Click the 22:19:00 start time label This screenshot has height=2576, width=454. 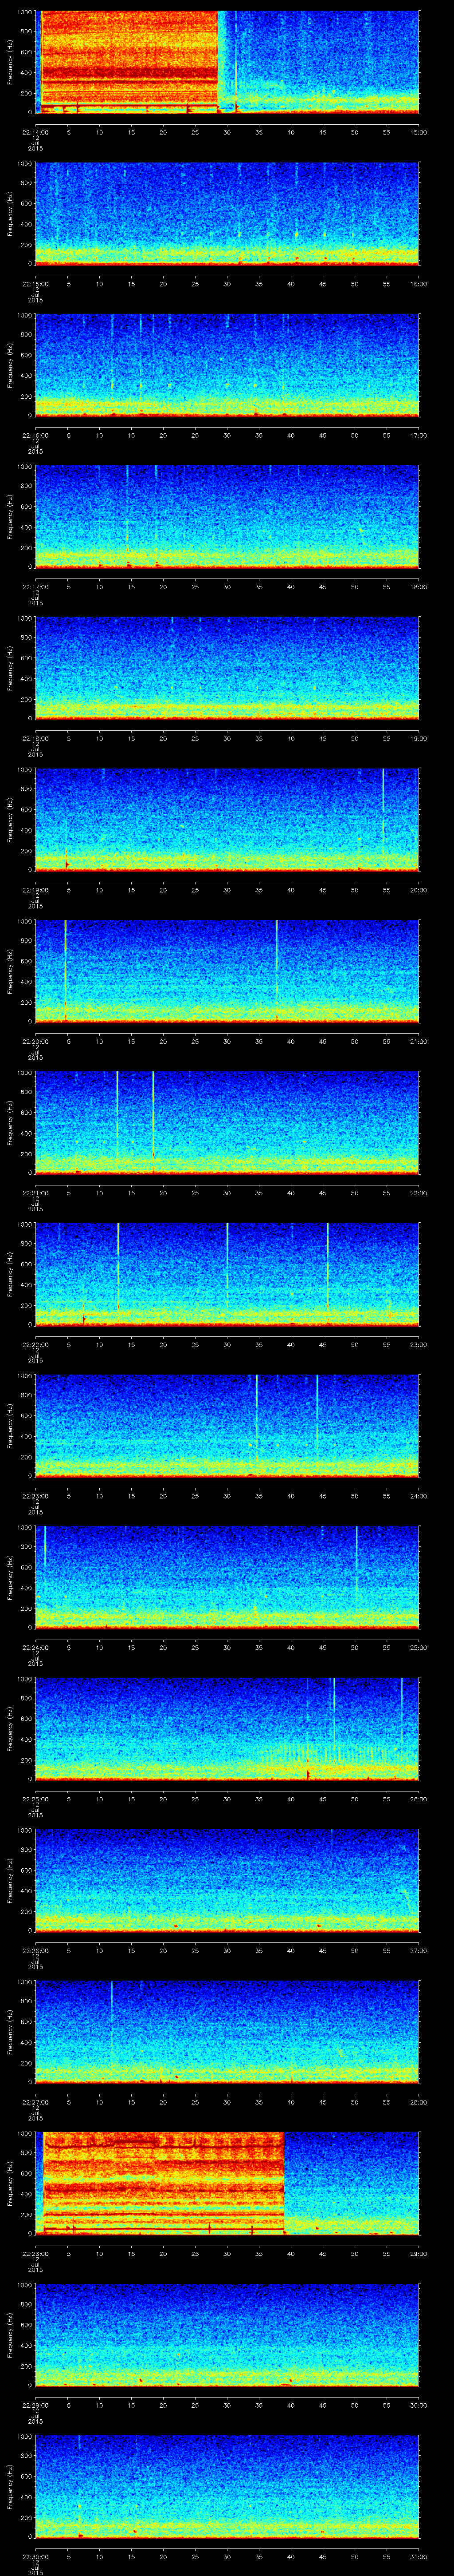(35, 890)
